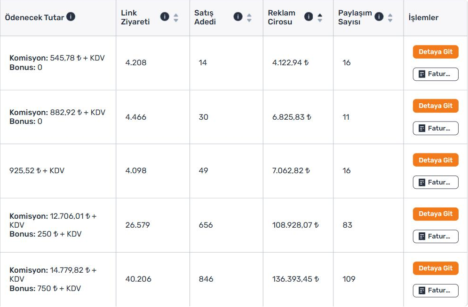This screenshot has width=468, height=307.
Task: Click the Reklam Cirosu value 108.928,07 ₺
Action: pos(295,225)
